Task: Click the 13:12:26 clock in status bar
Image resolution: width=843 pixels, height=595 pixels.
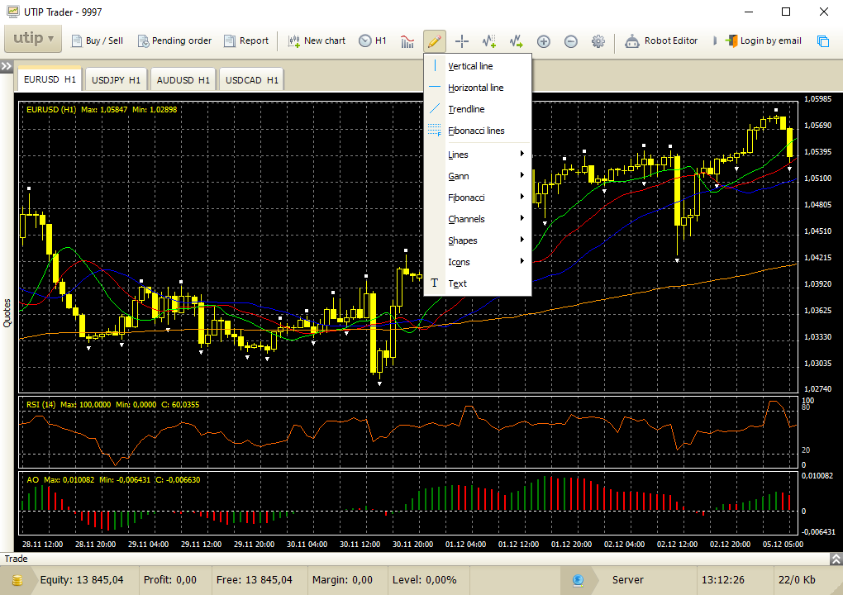Action: [x=723, y=580]
